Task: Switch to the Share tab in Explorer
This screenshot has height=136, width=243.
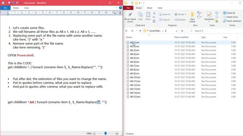Action: coord(149,8)
